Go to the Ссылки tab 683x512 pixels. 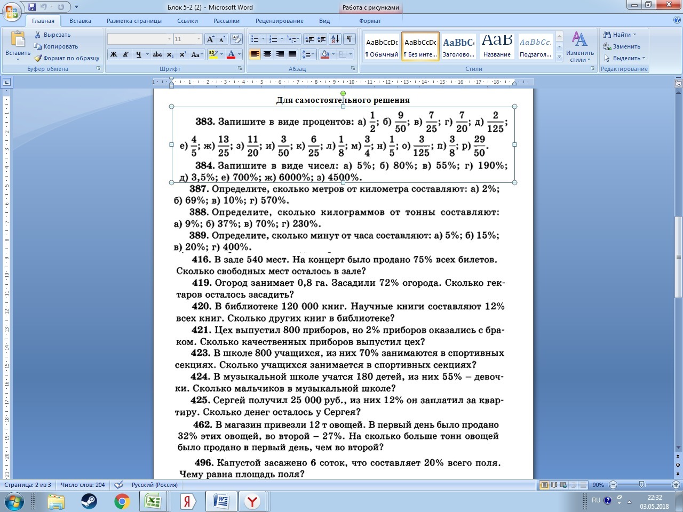187,21
